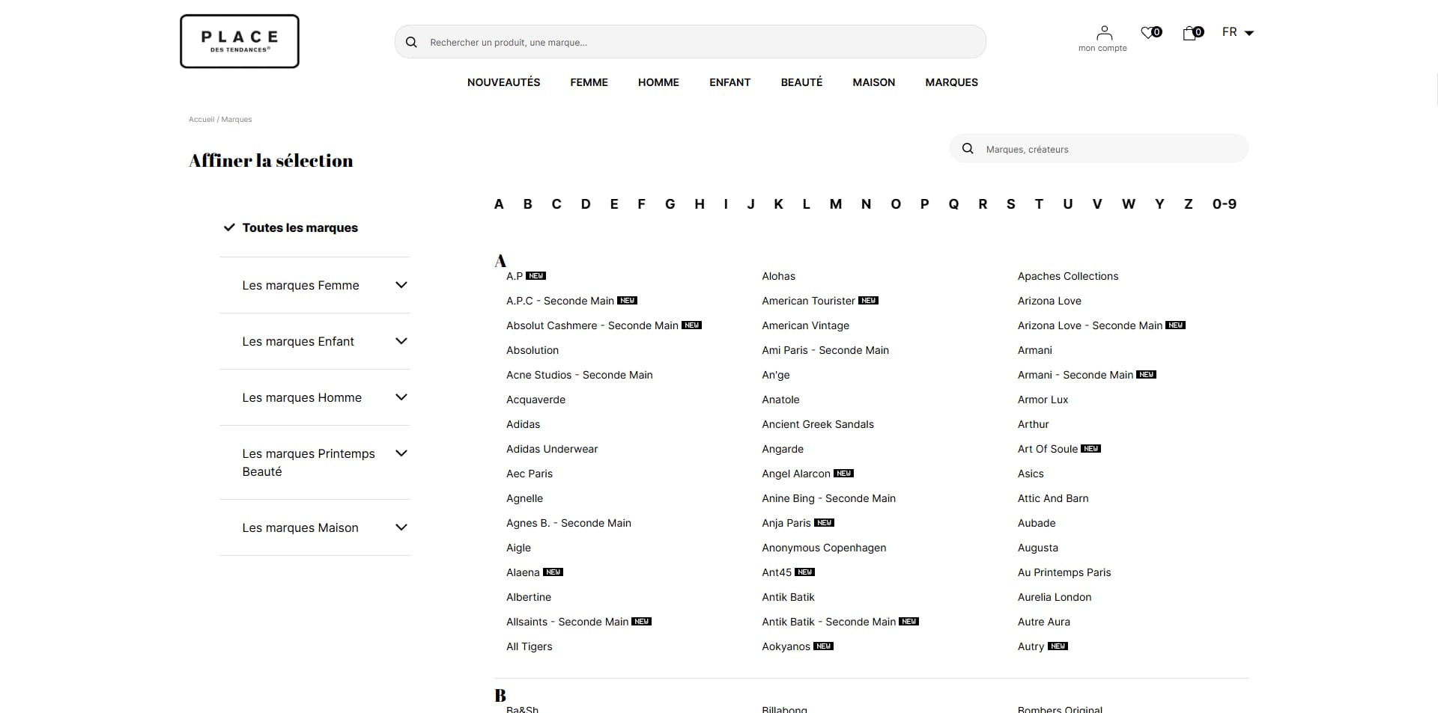Jump to letter P in alphabet index
This screenshot has width=1438, height=713.
924,204
